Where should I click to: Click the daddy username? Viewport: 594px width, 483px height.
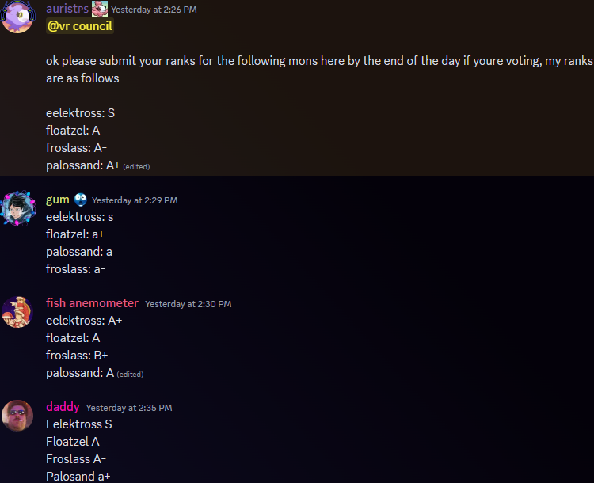click(x=63, y=407)
